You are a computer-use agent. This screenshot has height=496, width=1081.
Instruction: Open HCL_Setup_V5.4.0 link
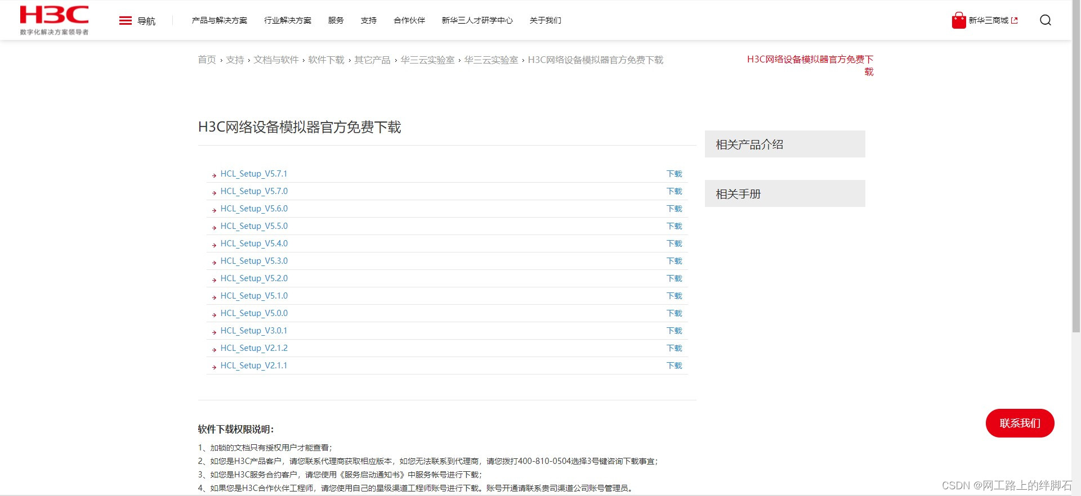pyautogui.click(x=254, y=244)
